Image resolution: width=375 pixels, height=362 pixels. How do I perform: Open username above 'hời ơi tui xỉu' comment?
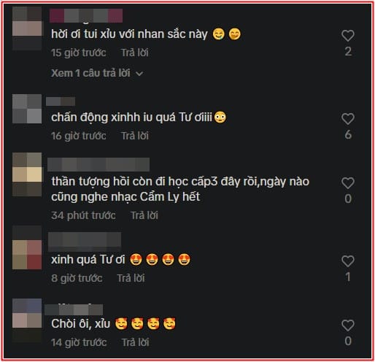point(86,16)
